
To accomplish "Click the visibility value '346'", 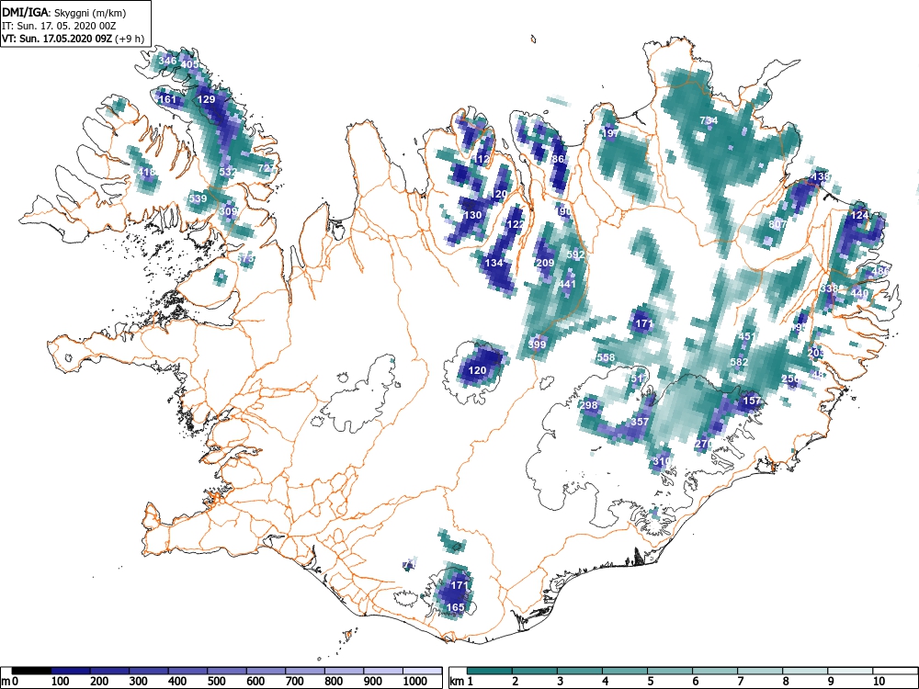I will (167, 61).
